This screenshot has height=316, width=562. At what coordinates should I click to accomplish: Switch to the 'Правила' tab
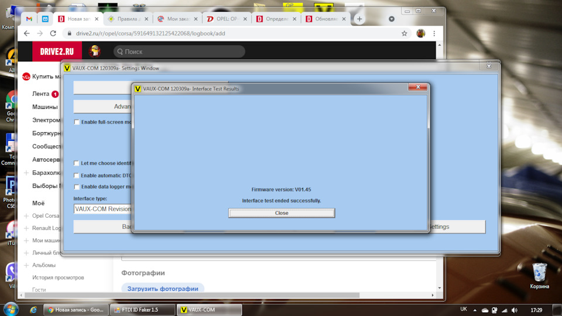(x=129, y=19)
